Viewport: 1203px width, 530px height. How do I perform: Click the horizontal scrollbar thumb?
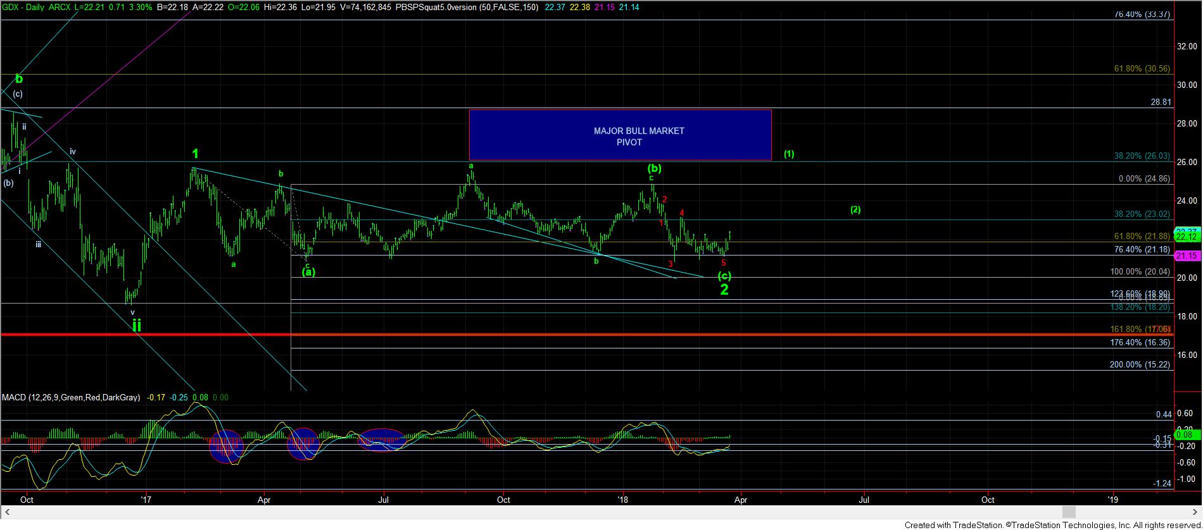[x=1069, y=512]
